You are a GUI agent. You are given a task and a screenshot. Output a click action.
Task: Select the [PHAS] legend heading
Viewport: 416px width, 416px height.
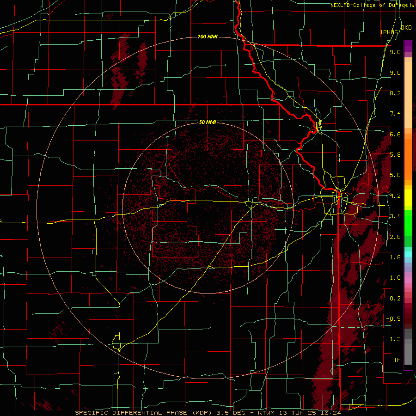391,32
